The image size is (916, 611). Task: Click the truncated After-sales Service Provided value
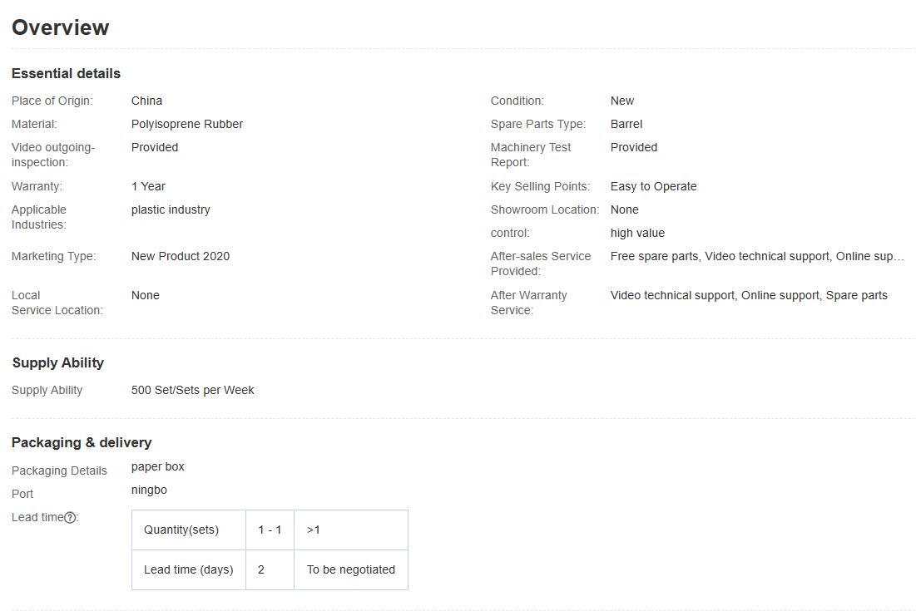[x=756, y=256]
